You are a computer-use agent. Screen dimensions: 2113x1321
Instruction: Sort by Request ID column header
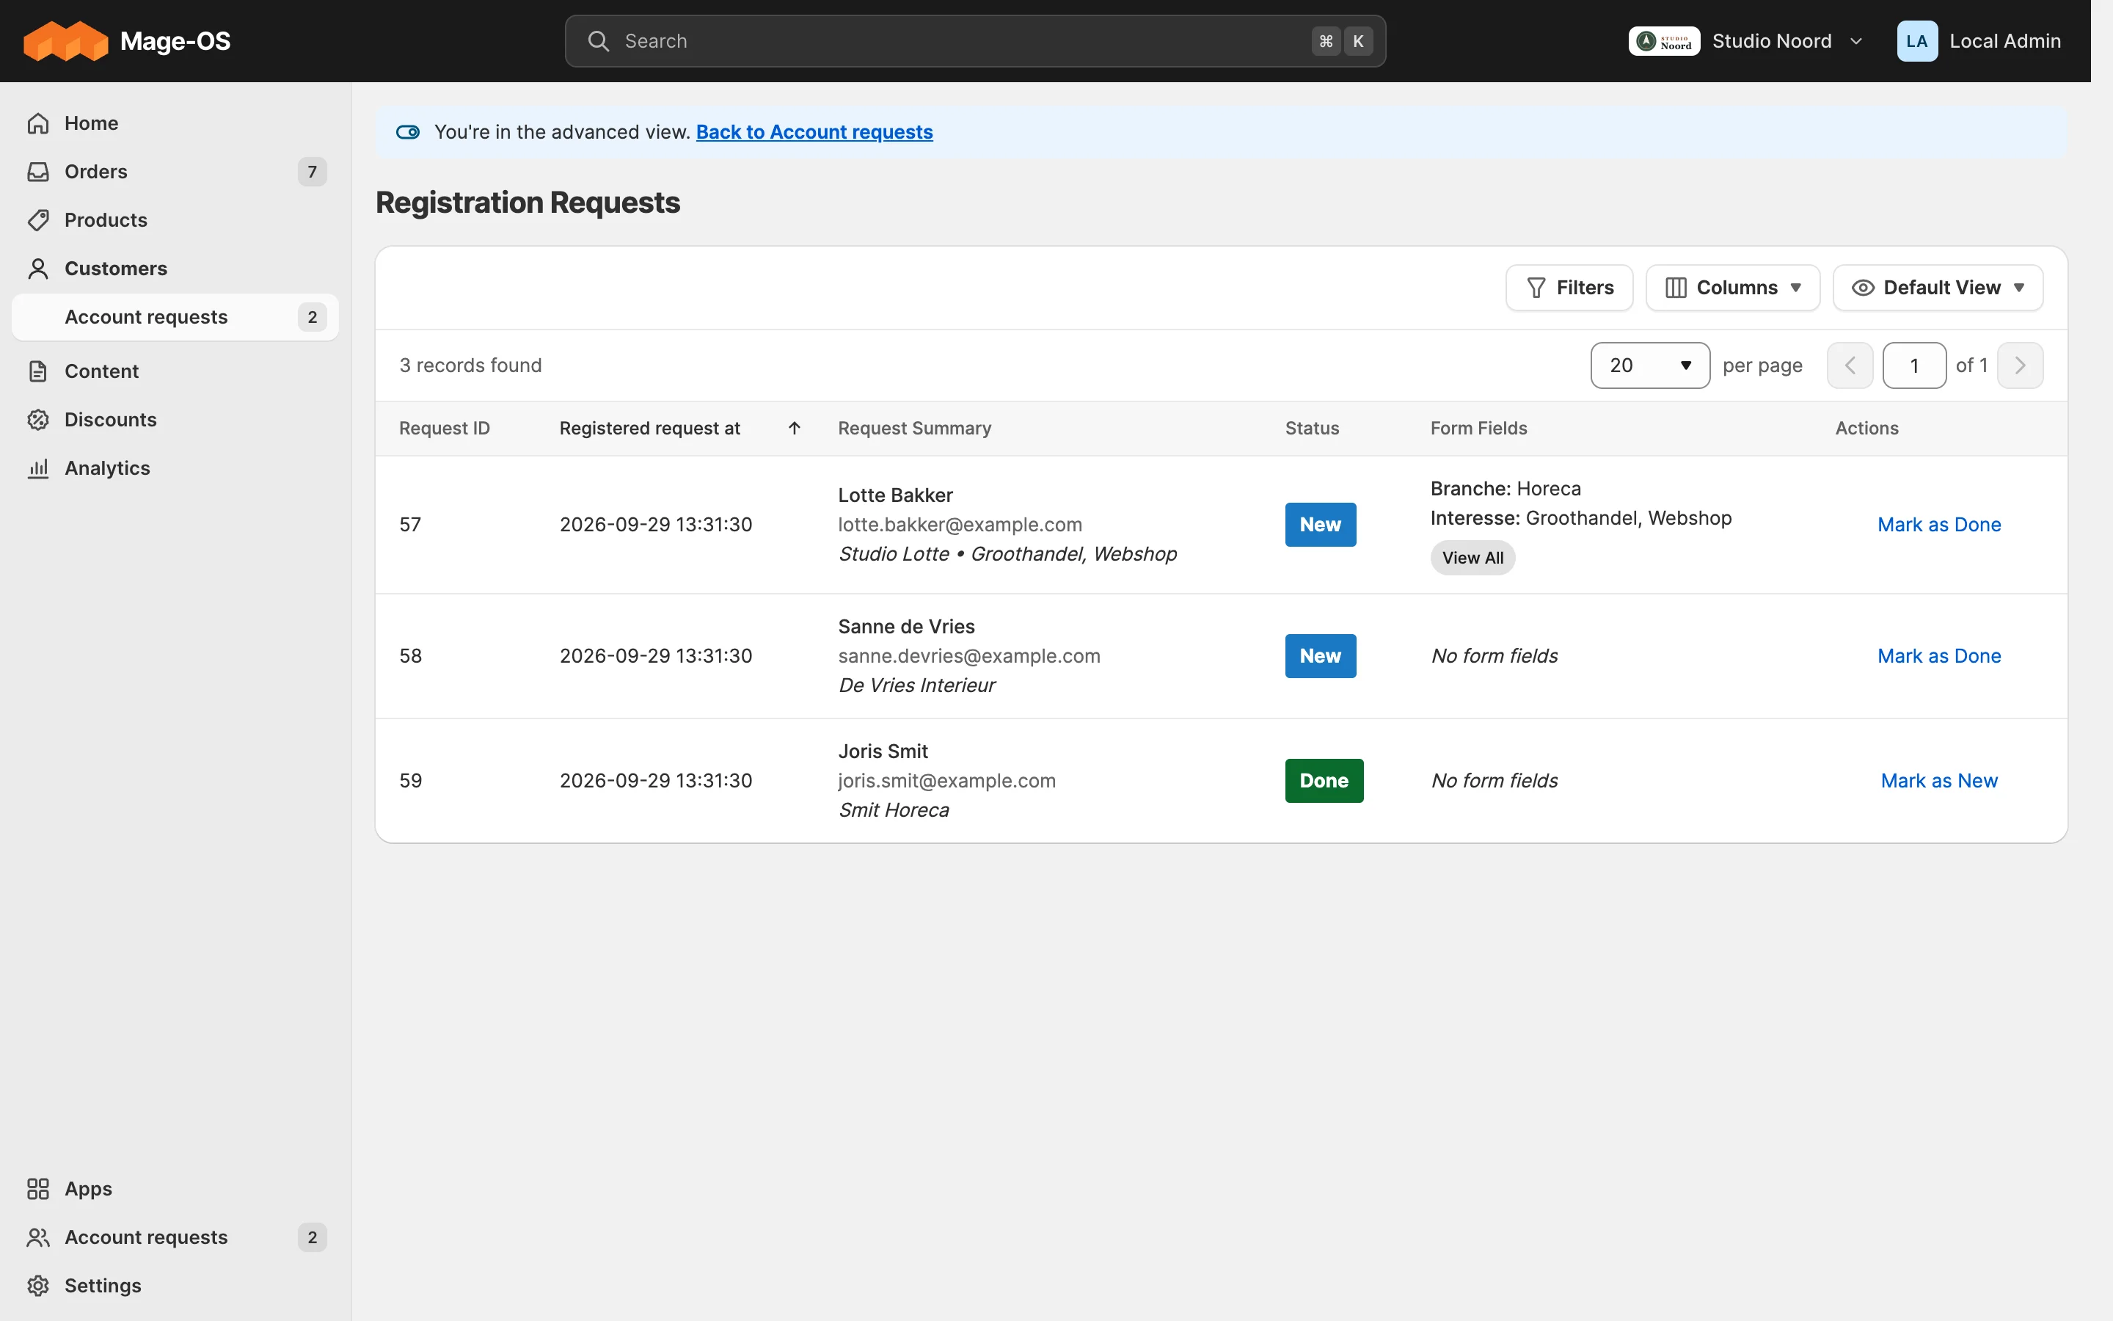pyautogui.click(x=445, y=428)
